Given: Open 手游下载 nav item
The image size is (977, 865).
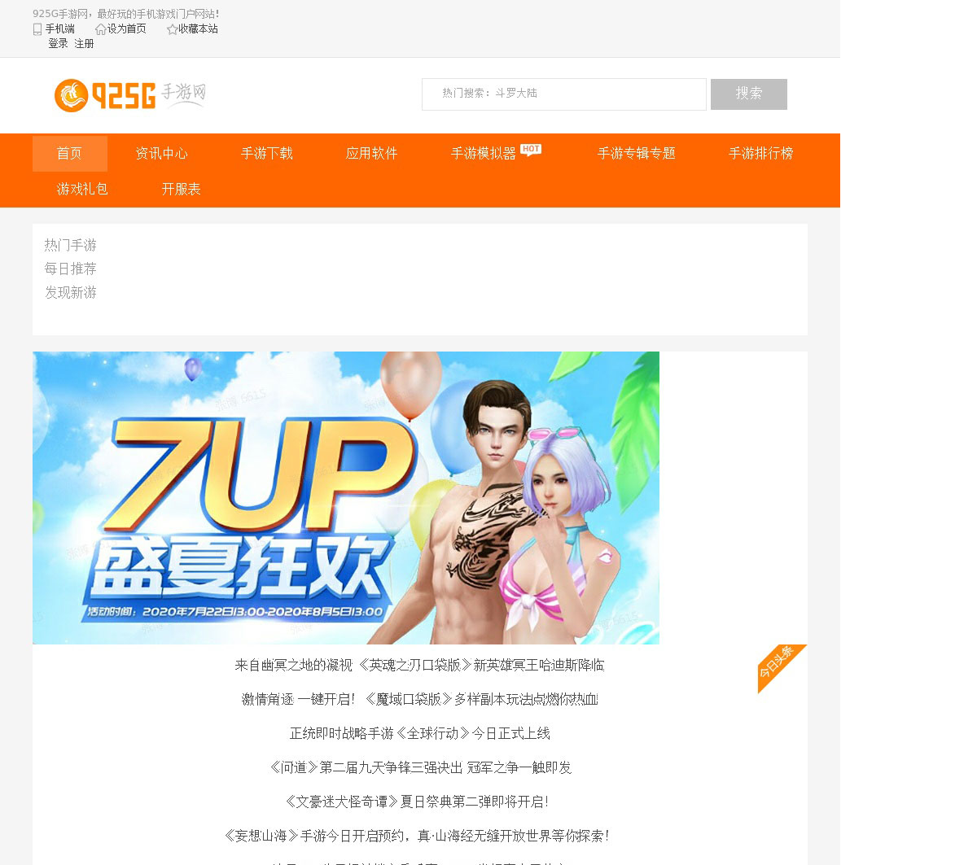Looking at the screenshot, I should coord(266,154).
